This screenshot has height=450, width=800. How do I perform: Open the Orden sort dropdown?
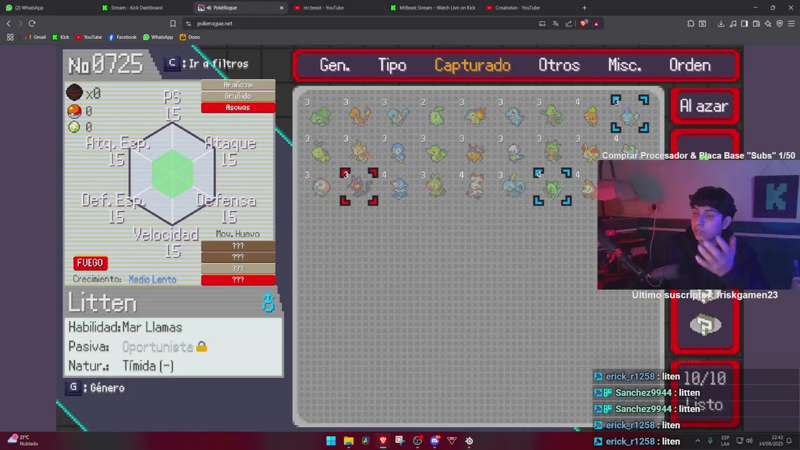click(689, 65)
